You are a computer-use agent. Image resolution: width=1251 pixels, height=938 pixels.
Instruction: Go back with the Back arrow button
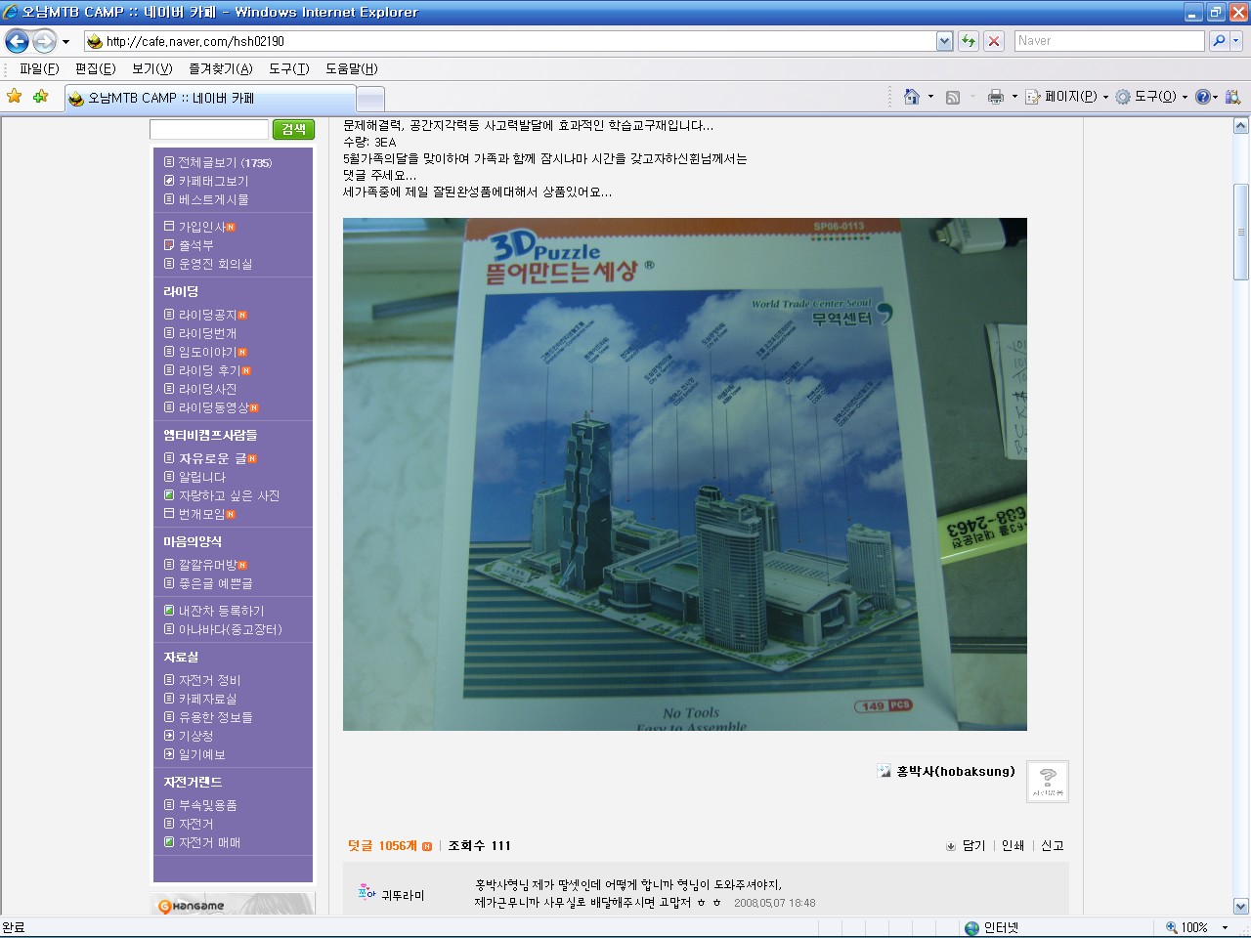[17, 41]
